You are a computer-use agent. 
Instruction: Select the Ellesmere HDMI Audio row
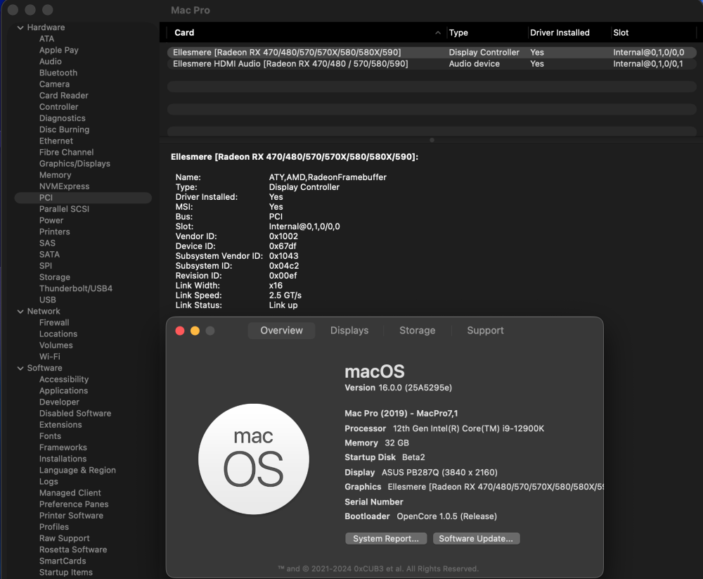(432, 64)
